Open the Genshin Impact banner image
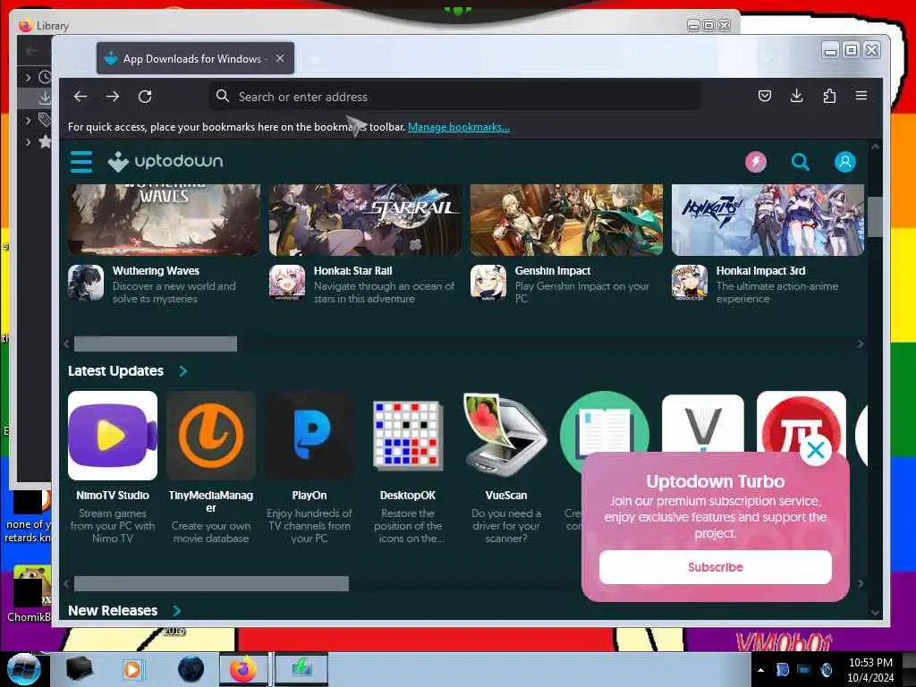 click(566, 220)
